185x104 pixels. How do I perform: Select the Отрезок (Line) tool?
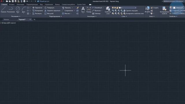click(x=3, y=10)
